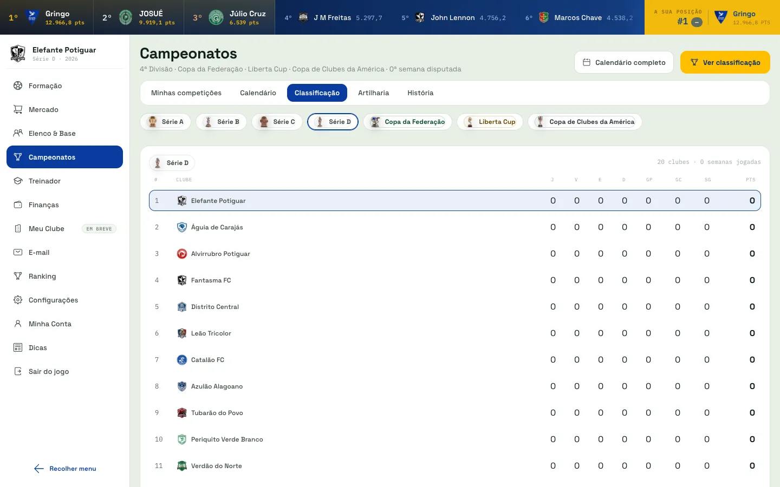Select the Série D filter chip
Viewport: 780px width, 487px height.
pyautogui.click(x=333, y=122)
